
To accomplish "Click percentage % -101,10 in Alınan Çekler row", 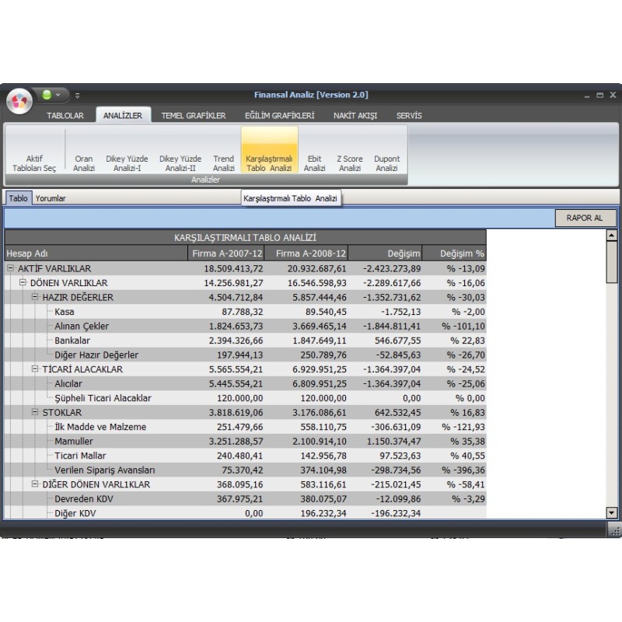I will (x=463, y=326).
